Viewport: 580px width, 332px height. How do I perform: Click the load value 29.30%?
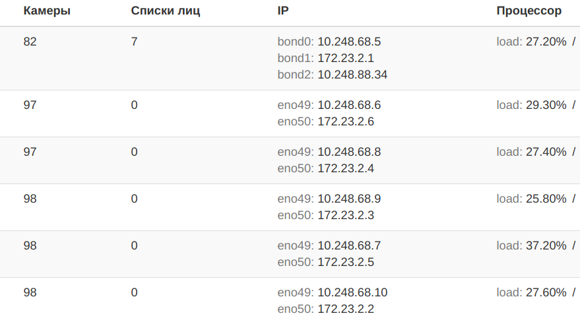[546, 105]
